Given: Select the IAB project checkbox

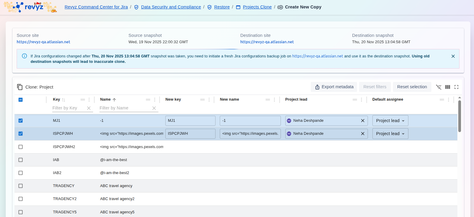Looking at the screenshot, I should [21, 160].
